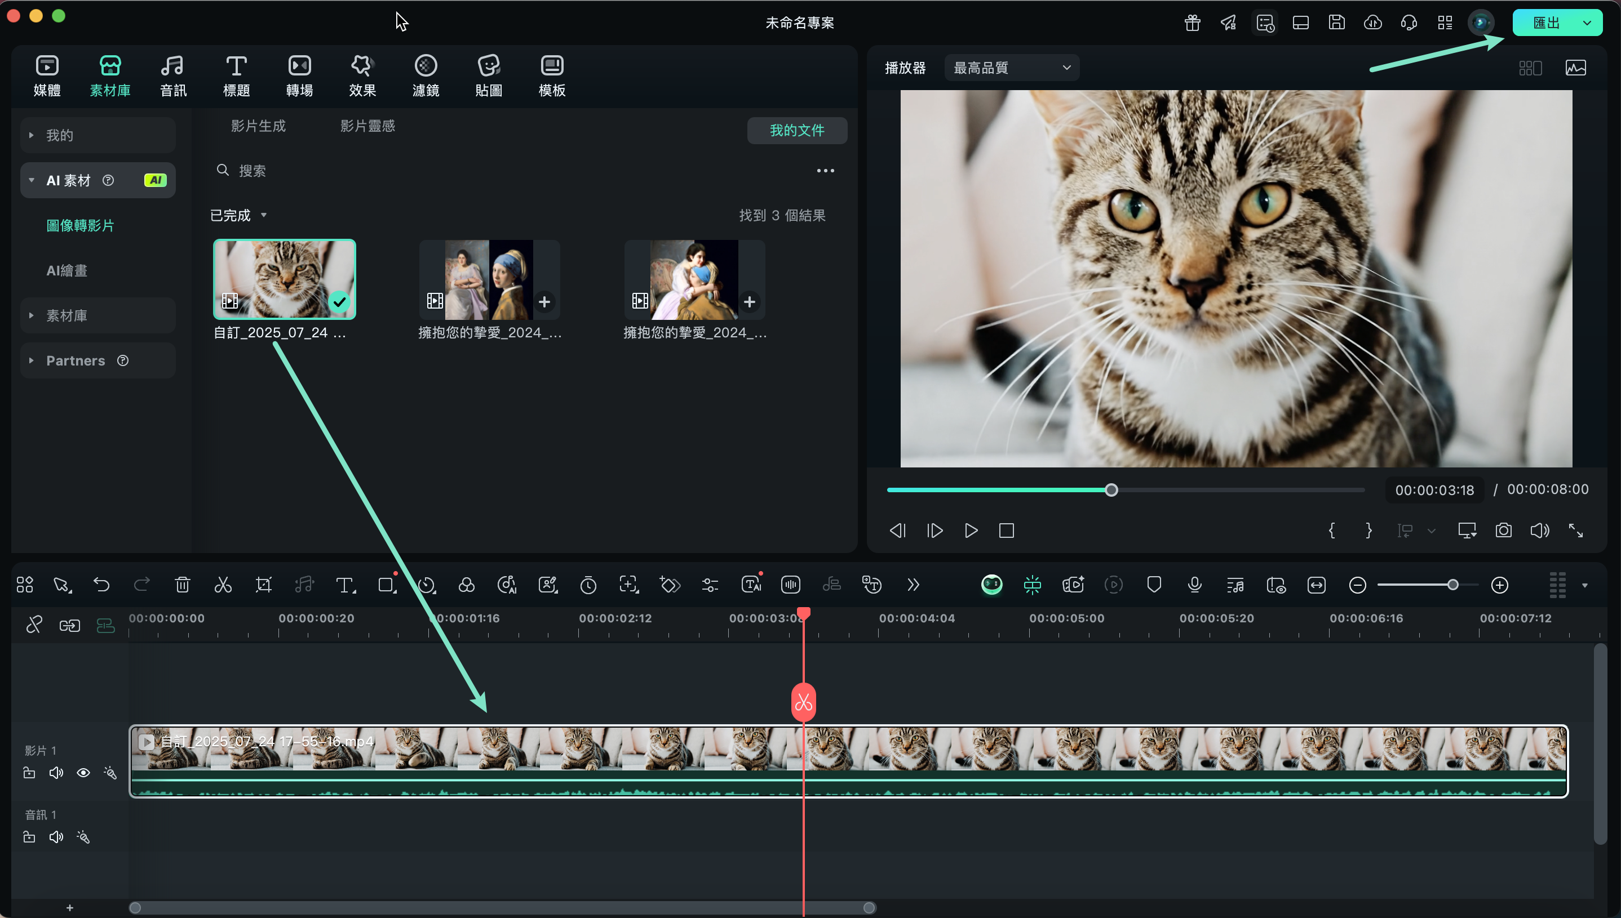Mute the 音訊 1 track

pos(56,837)
